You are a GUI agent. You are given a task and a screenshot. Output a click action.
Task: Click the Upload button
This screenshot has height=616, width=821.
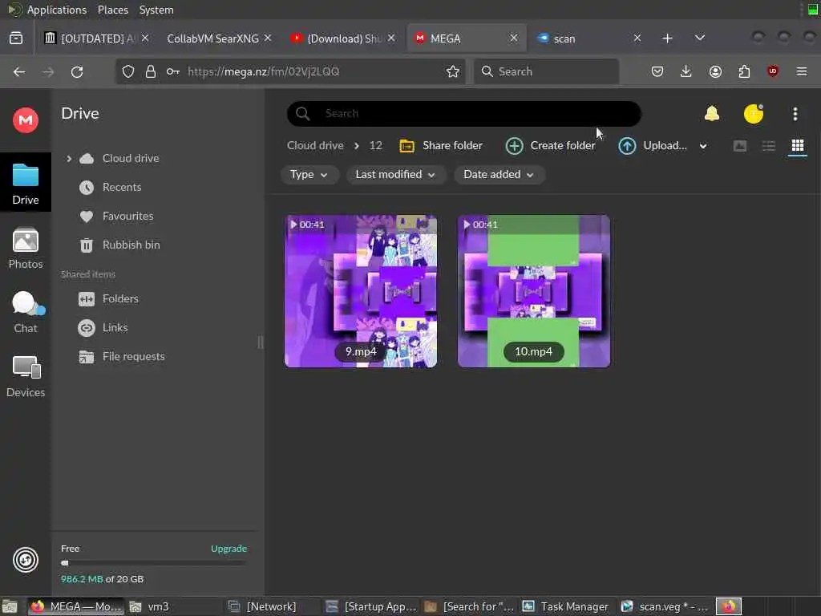click(x=653, y=146)
